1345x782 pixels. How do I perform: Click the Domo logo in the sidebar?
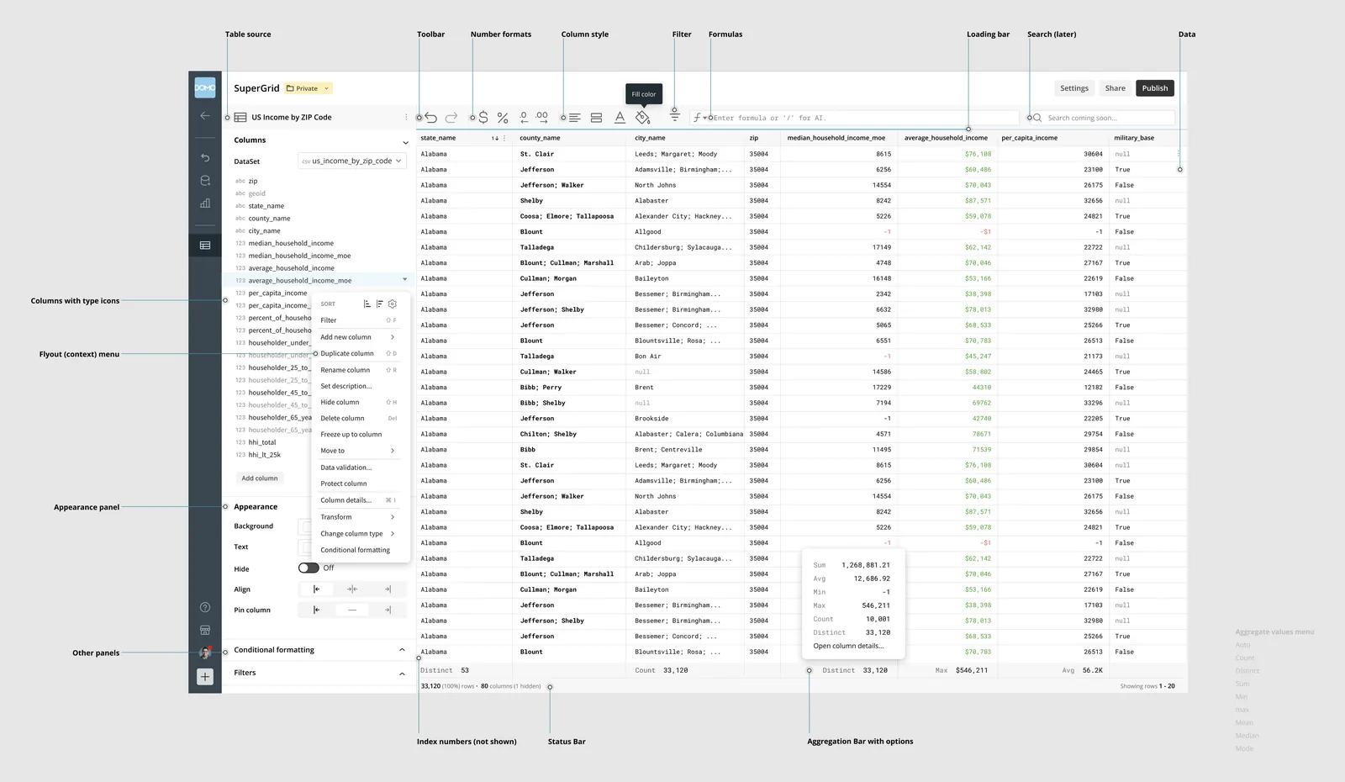click(x=205, y=87)
